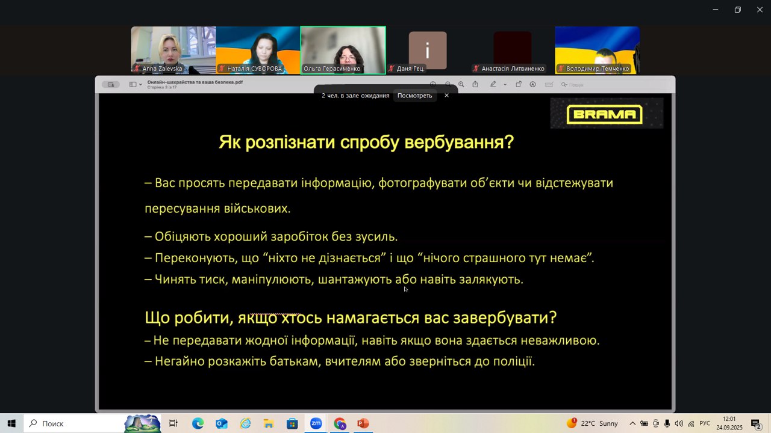Show hidden system tray icons
The width and height of the screenshot is (771, 433).
[632, 423]
